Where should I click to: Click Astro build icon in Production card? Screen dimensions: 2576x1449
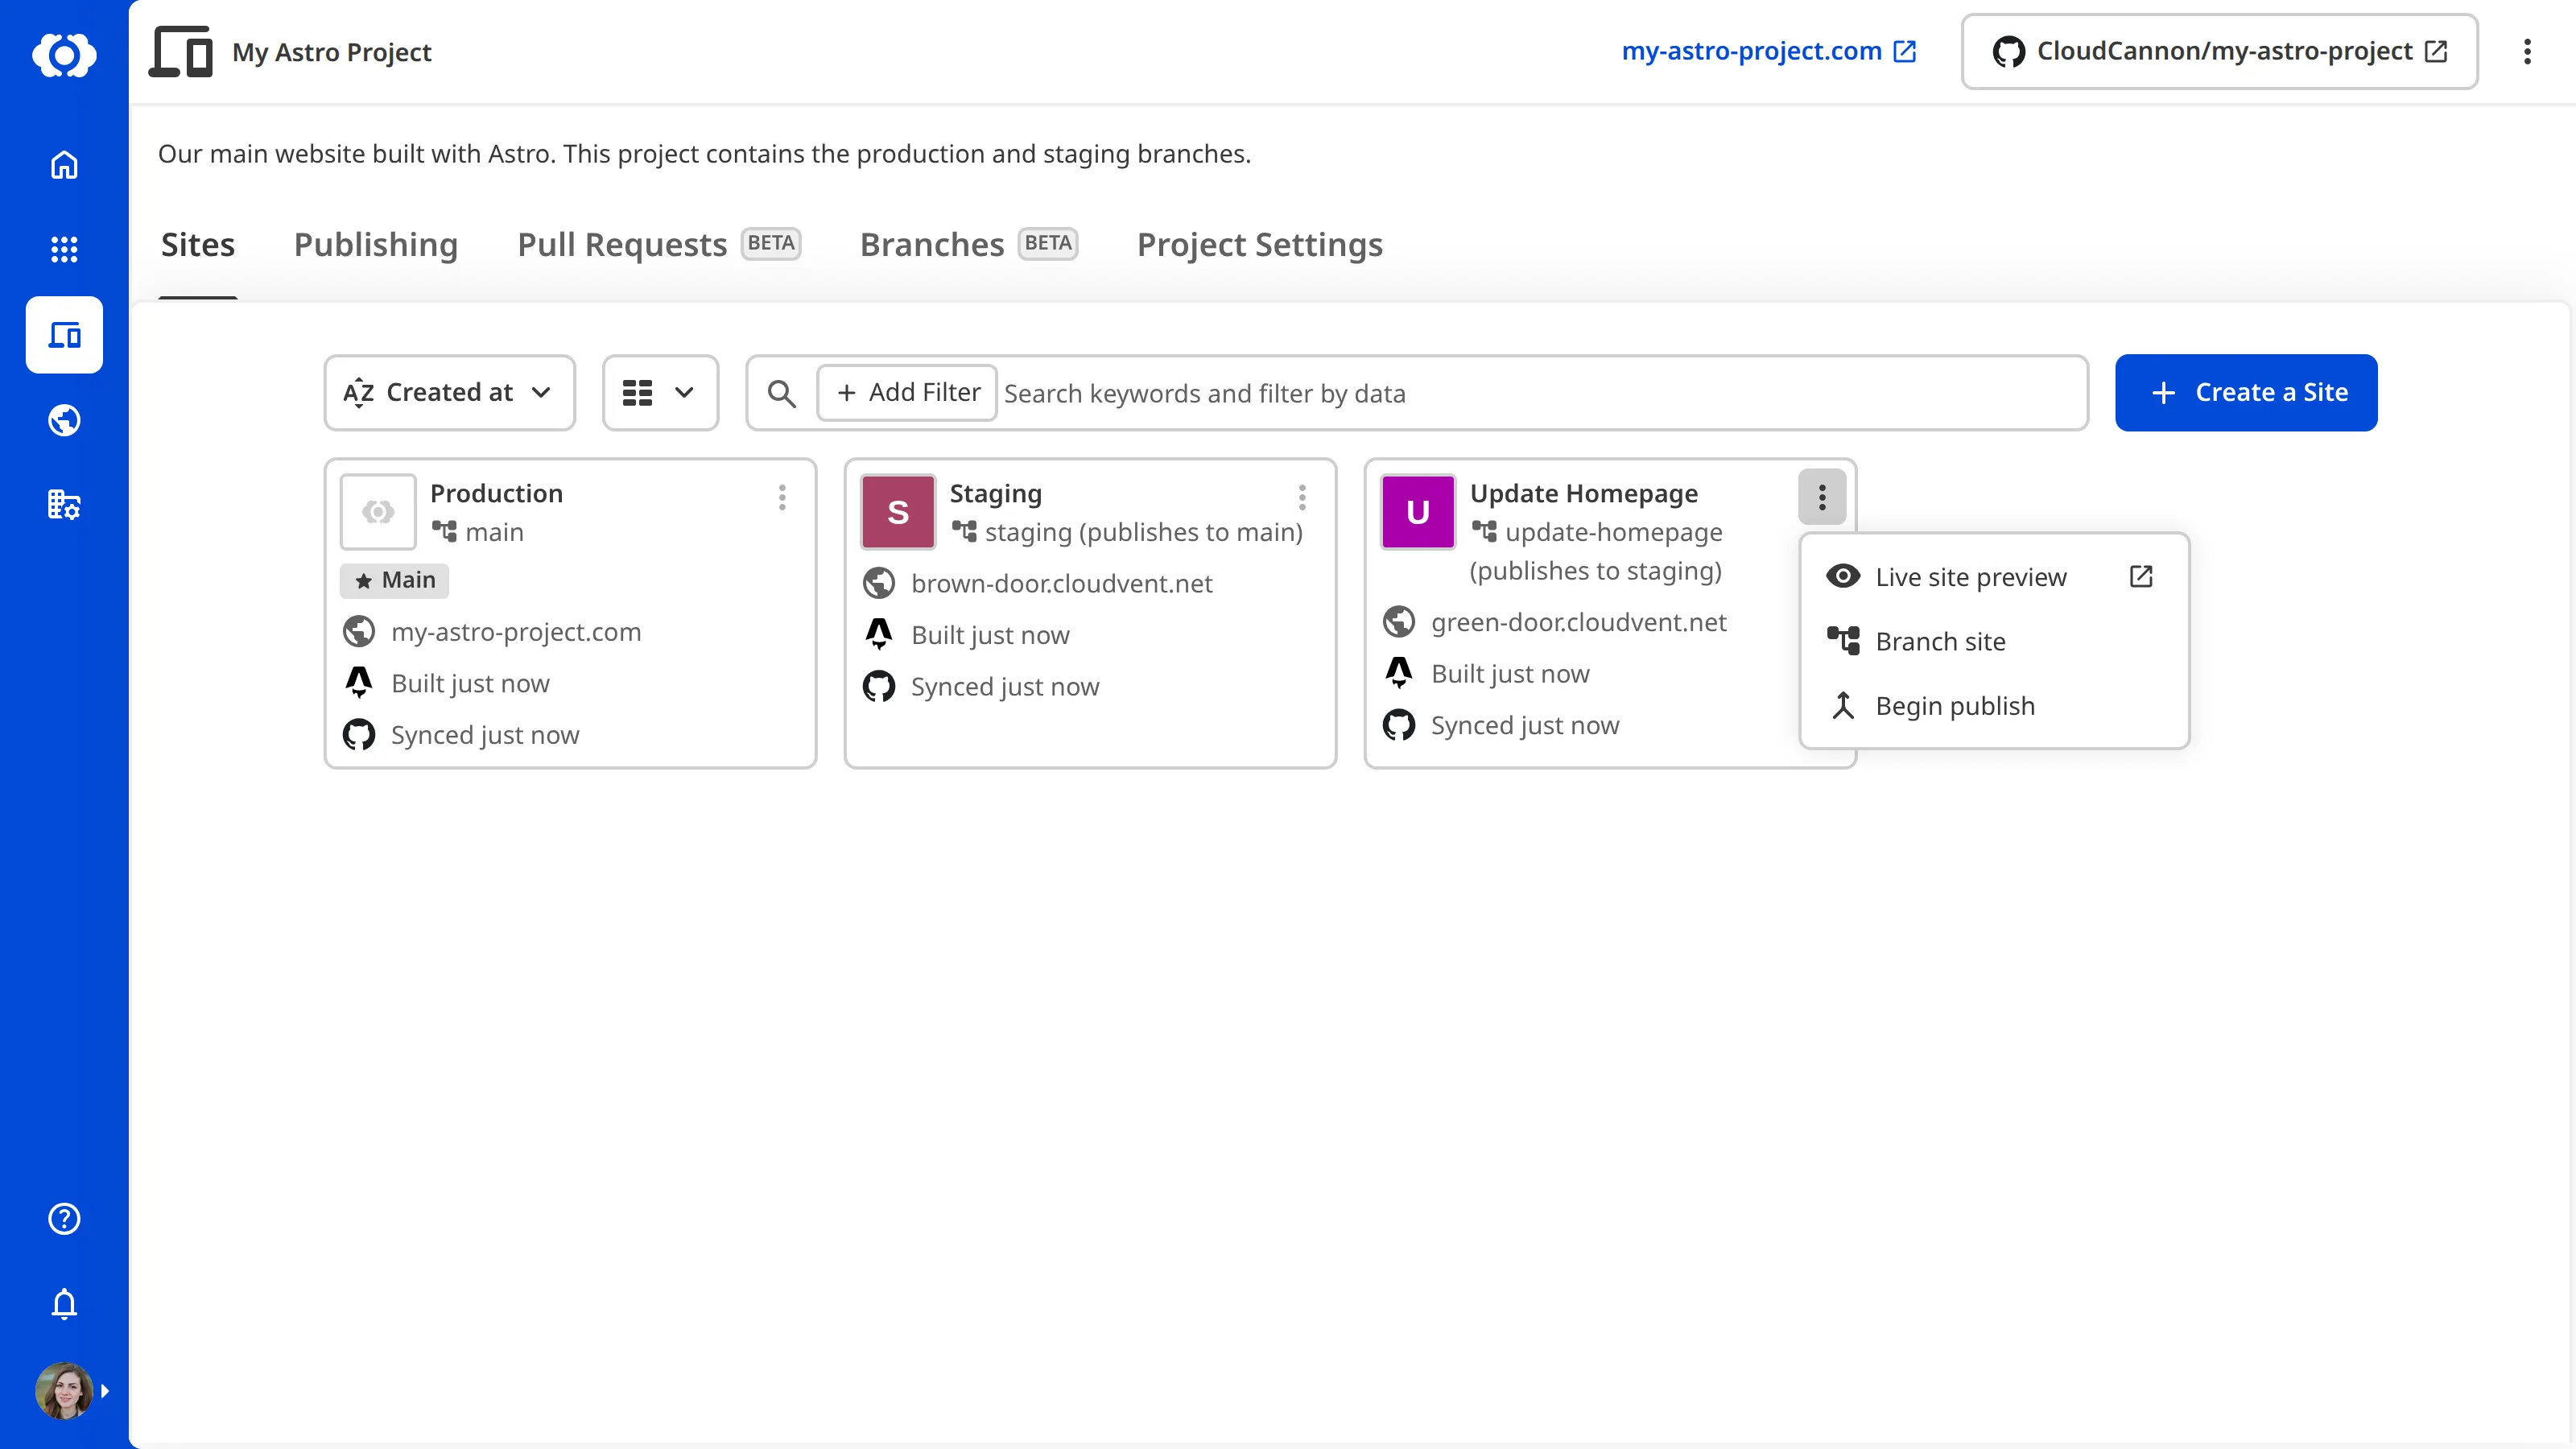pyautogui.click(x=359, y=683)
